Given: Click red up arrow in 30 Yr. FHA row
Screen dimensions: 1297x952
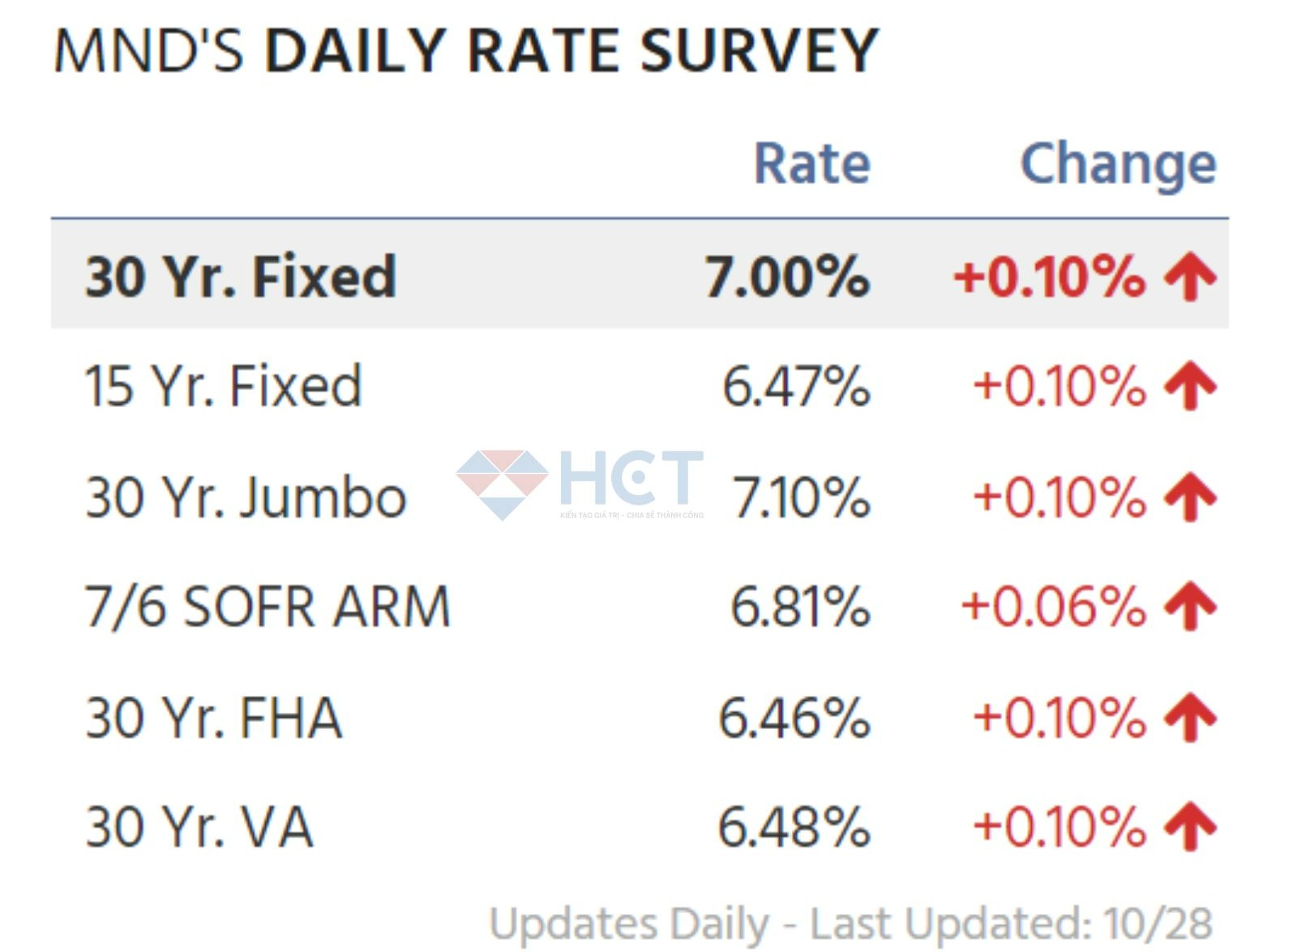Looking at the screenshot, I should pyautogui.click(x=1190, y=718).
